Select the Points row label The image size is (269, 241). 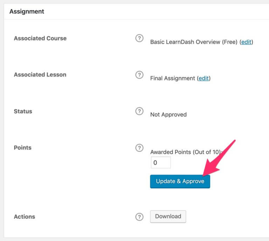(x=22, y=148)
